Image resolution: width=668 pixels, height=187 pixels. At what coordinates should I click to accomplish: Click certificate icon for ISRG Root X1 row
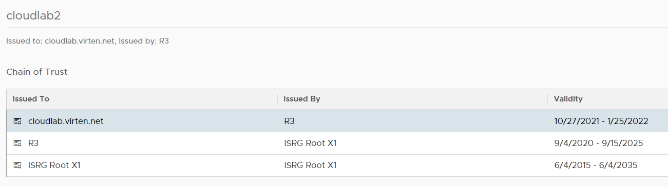[17, 165]
